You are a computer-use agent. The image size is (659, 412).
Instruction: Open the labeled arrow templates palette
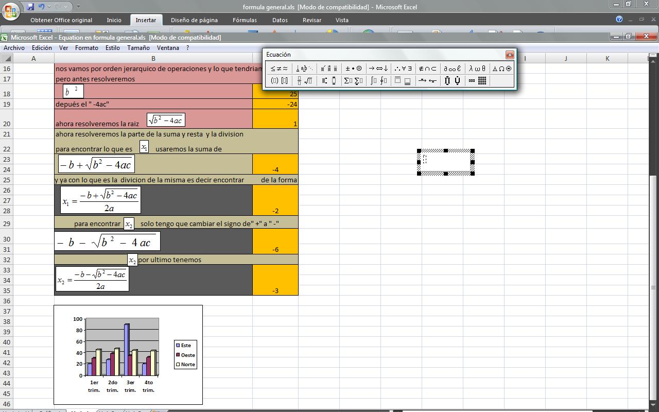coord(428,81)
